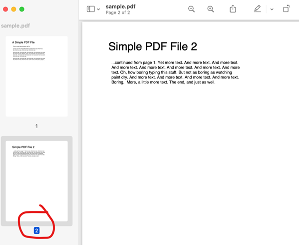
Task: Select the page 1 thumbnail
Action: pos(36,76)
